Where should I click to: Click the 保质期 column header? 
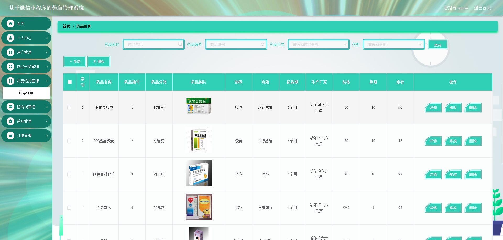click(x=292, y=82)
